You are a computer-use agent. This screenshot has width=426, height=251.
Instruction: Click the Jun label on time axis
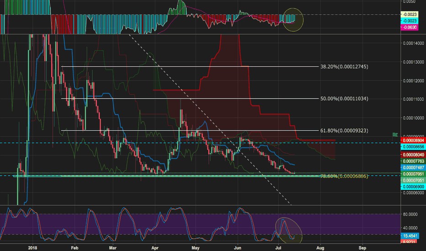tap(238, 248)
